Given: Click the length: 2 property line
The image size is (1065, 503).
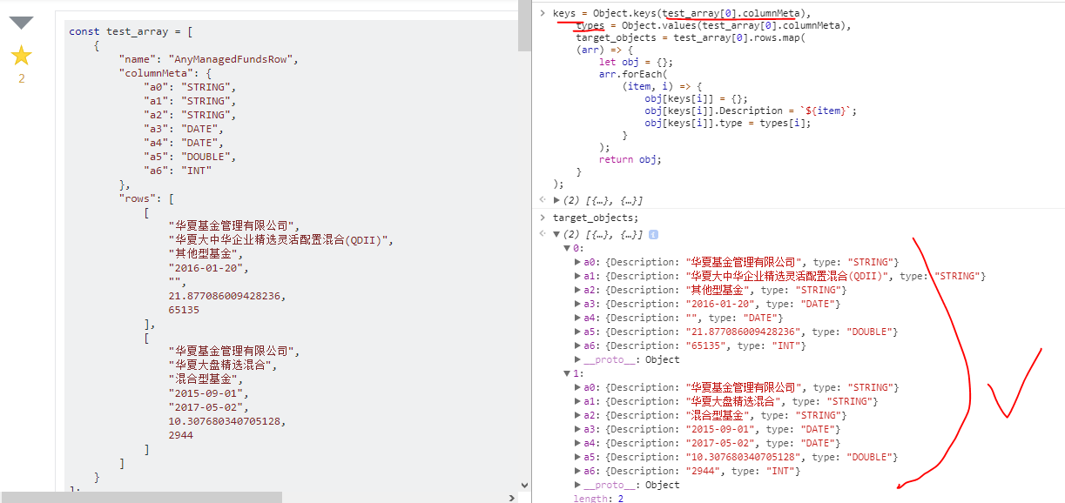Looking at the screenshot, I should point(597,498).
